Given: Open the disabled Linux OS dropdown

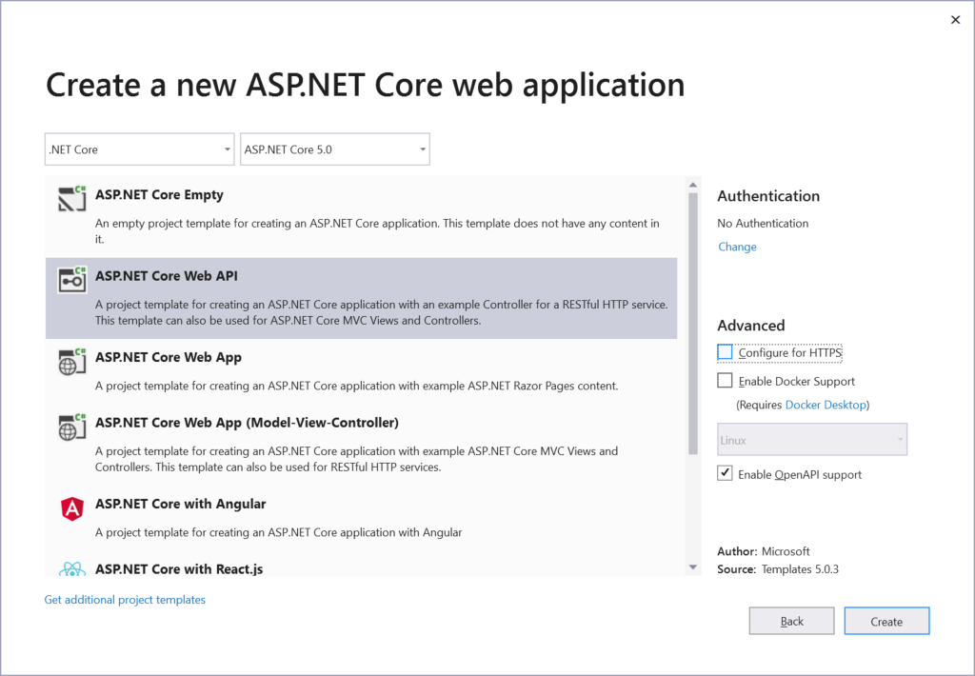Looking at the screenshot, I should (x=811, y=440).
